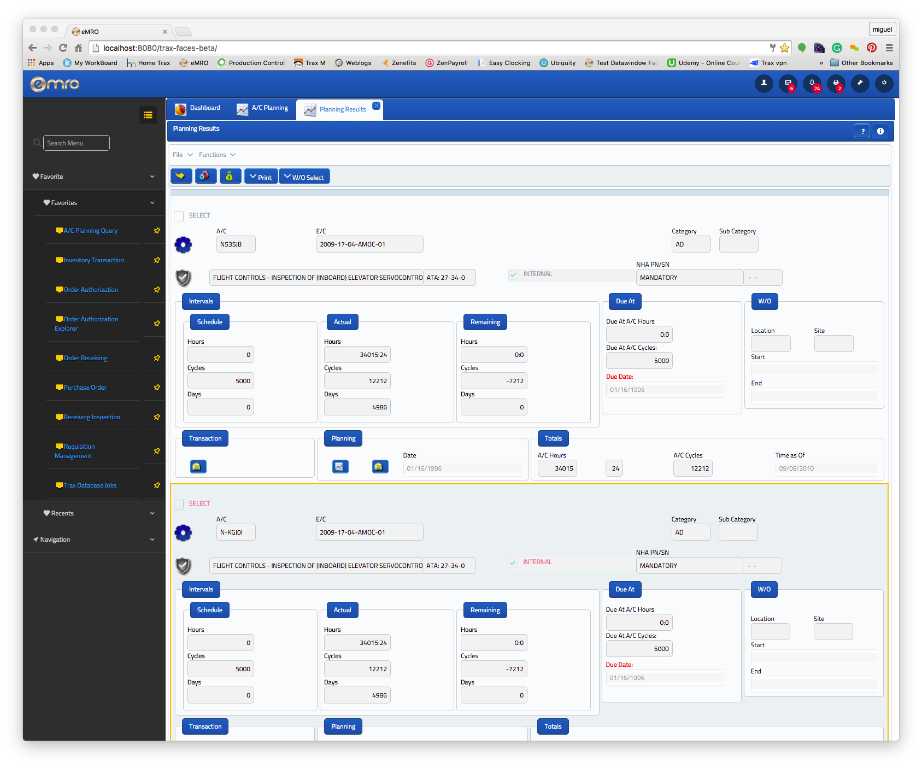Check SELECT box for aircraft N535JB
The width and height of the screenshot is (922, 768).
coord(179,216)
